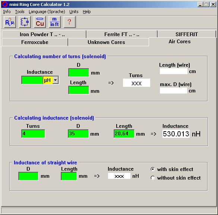Open the Language (Sprache) menu
Viewport: 218px width, 215px height.
[47, 12]
